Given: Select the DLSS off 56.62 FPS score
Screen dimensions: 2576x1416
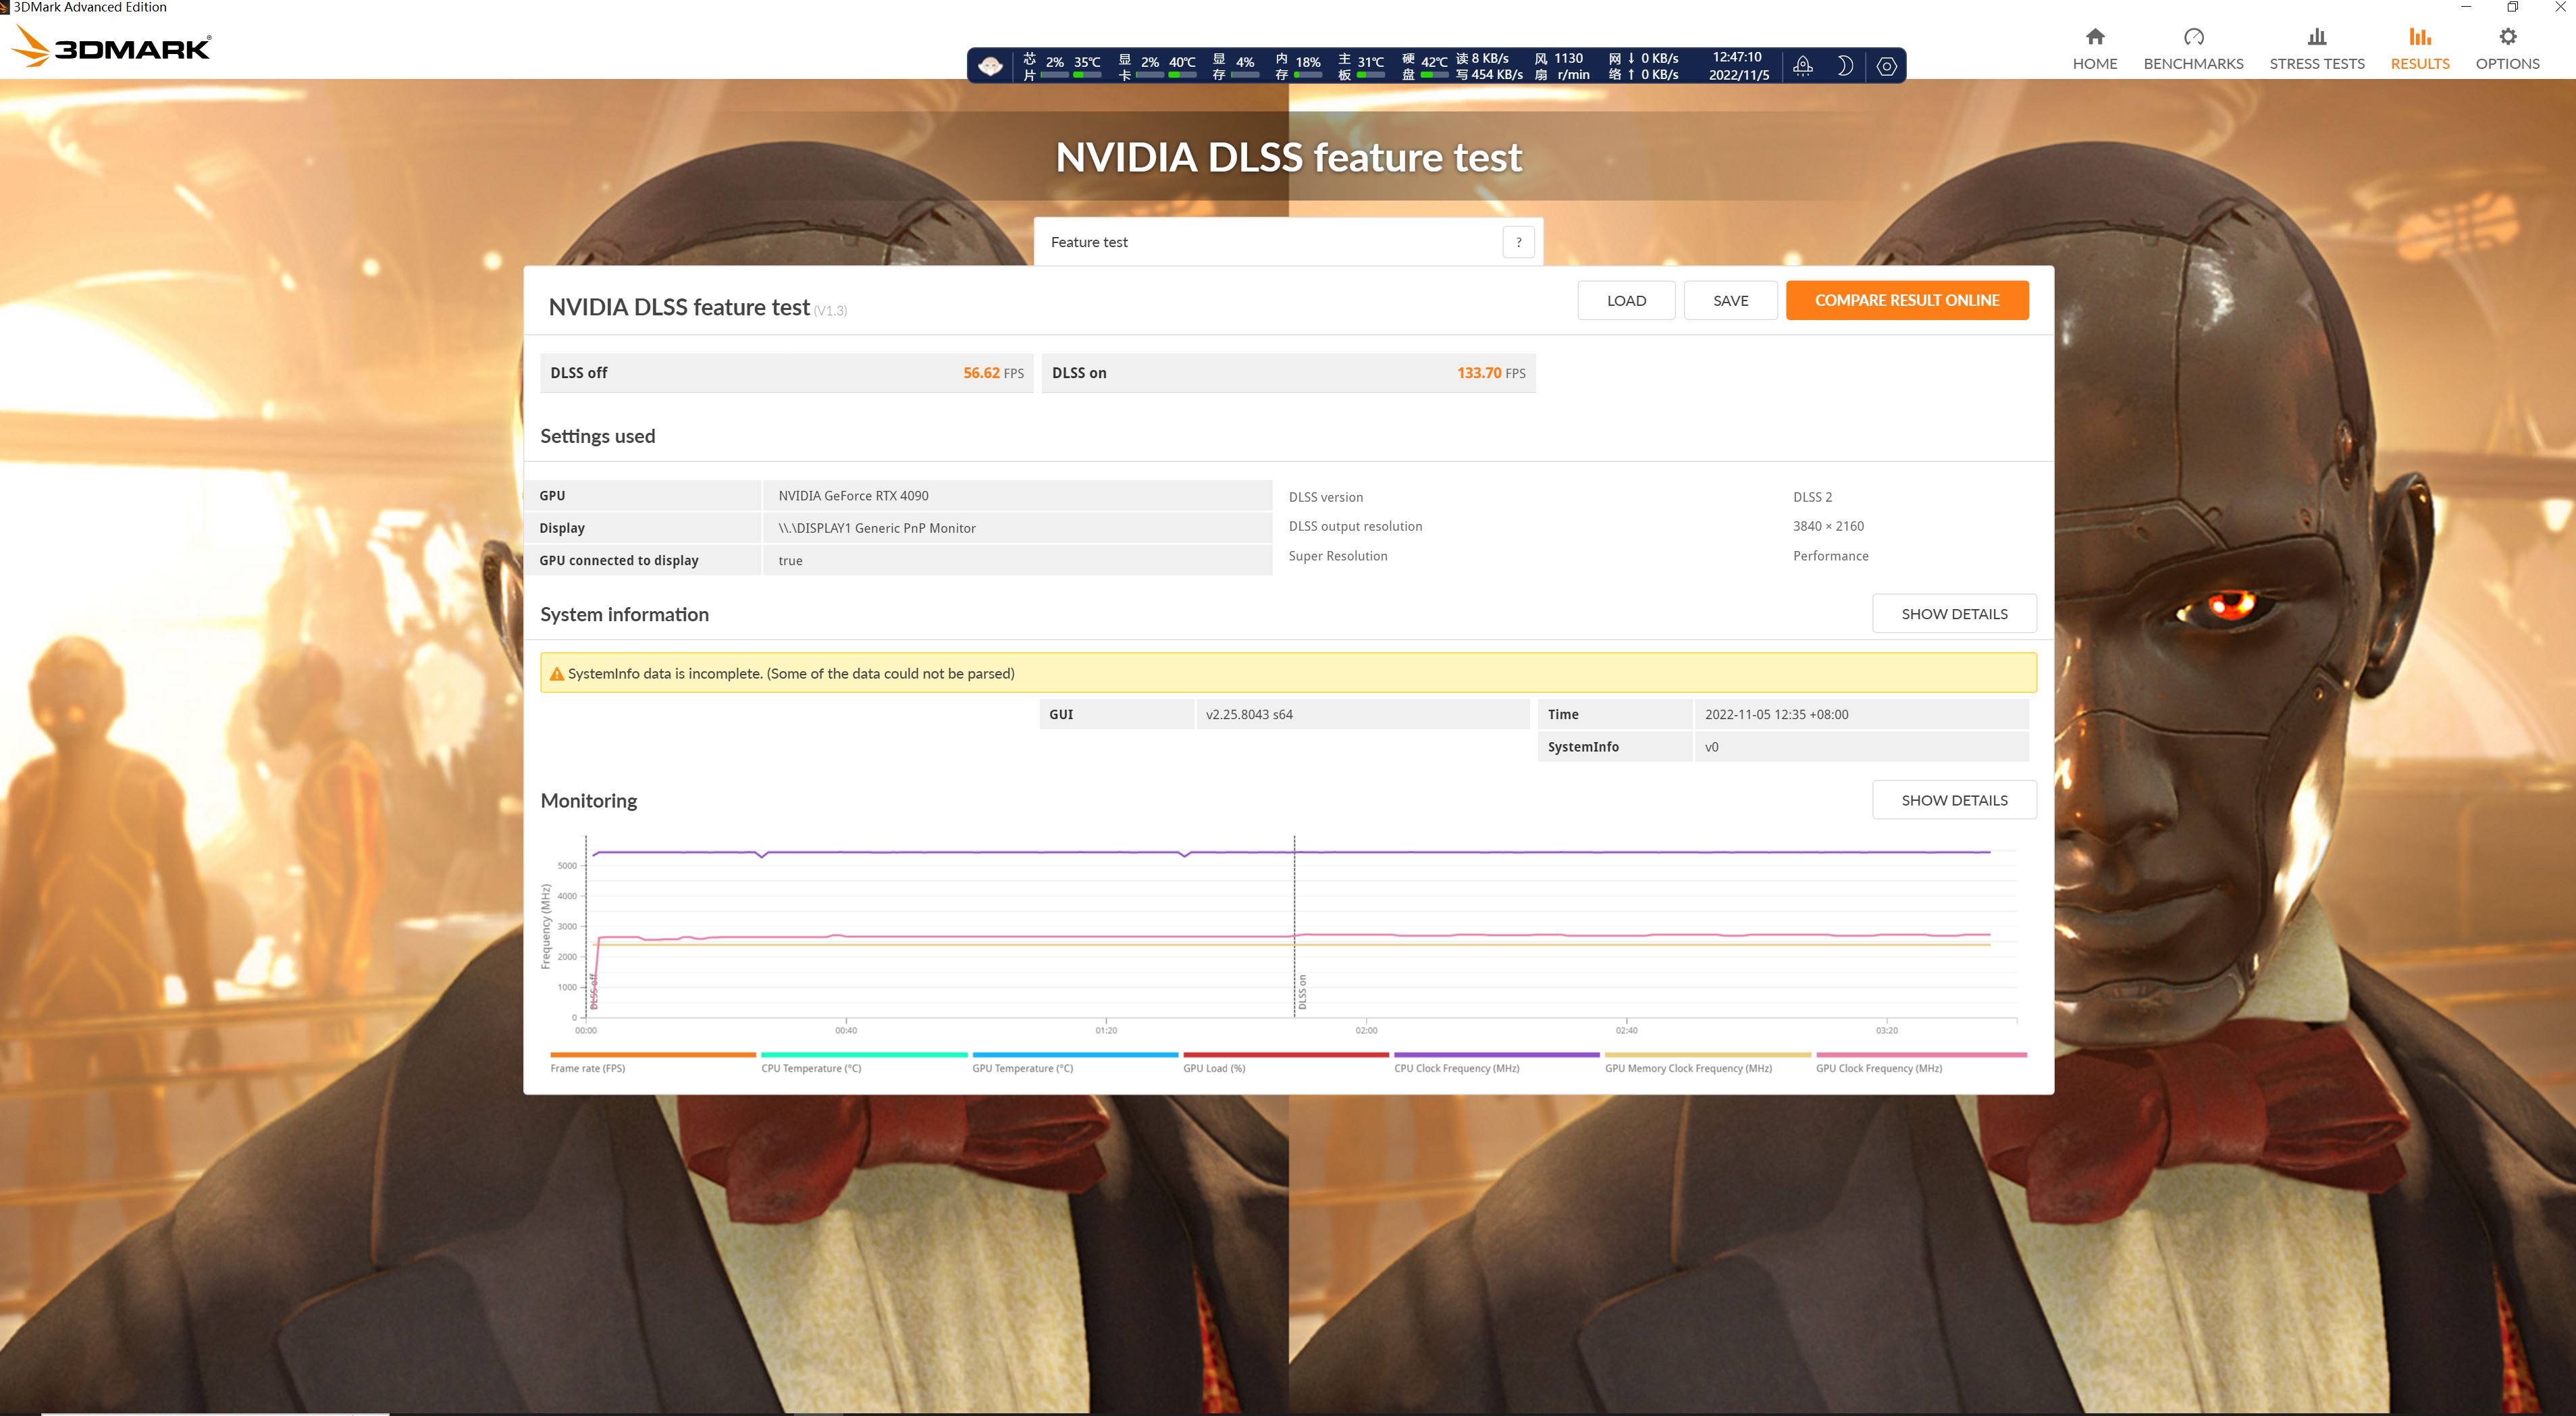Looking at the screenshot, I should pos(787,373).
